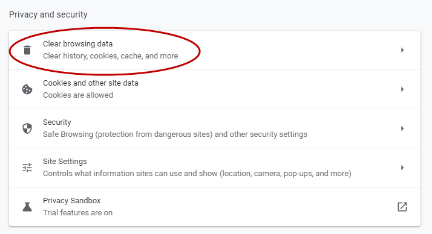Expand Cookies and other site data arrow
The image size is (432, 234).
click(x=402, y=89)
